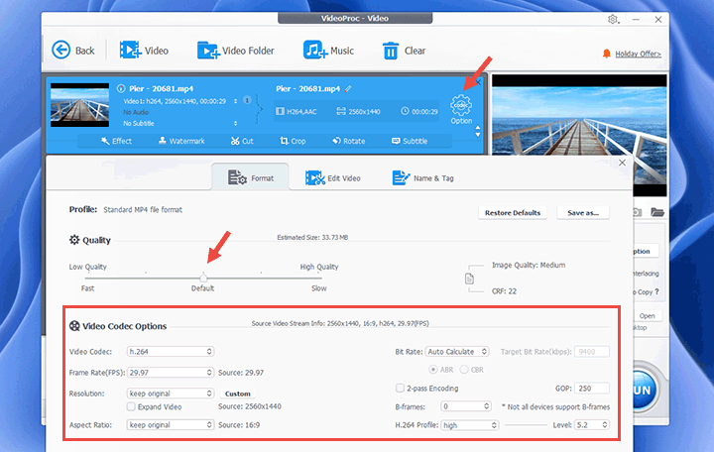Clear the list with trash icon

[391, 51]
